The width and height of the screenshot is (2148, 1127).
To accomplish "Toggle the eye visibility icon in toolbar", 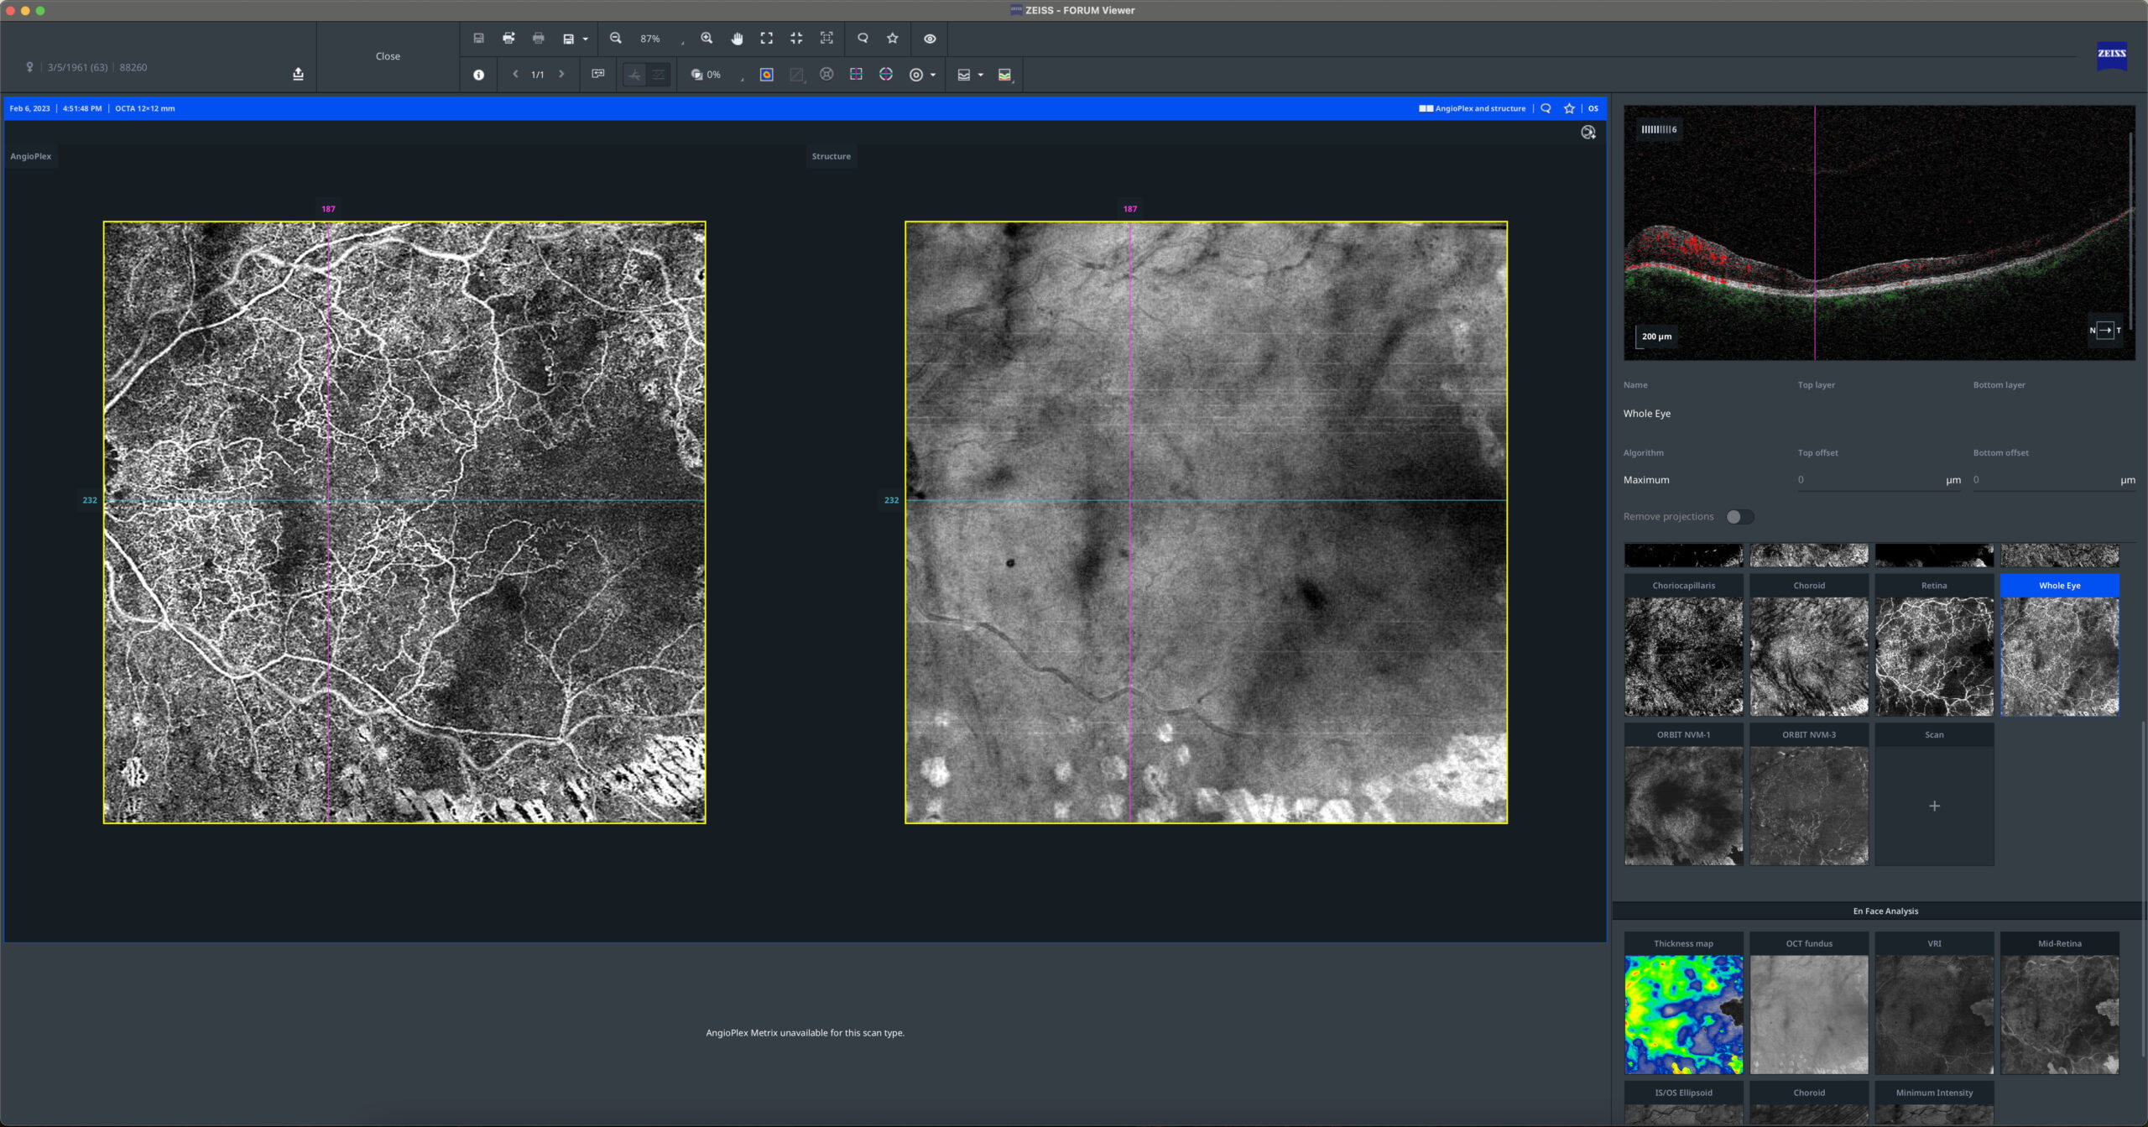I will click(930, 39).
